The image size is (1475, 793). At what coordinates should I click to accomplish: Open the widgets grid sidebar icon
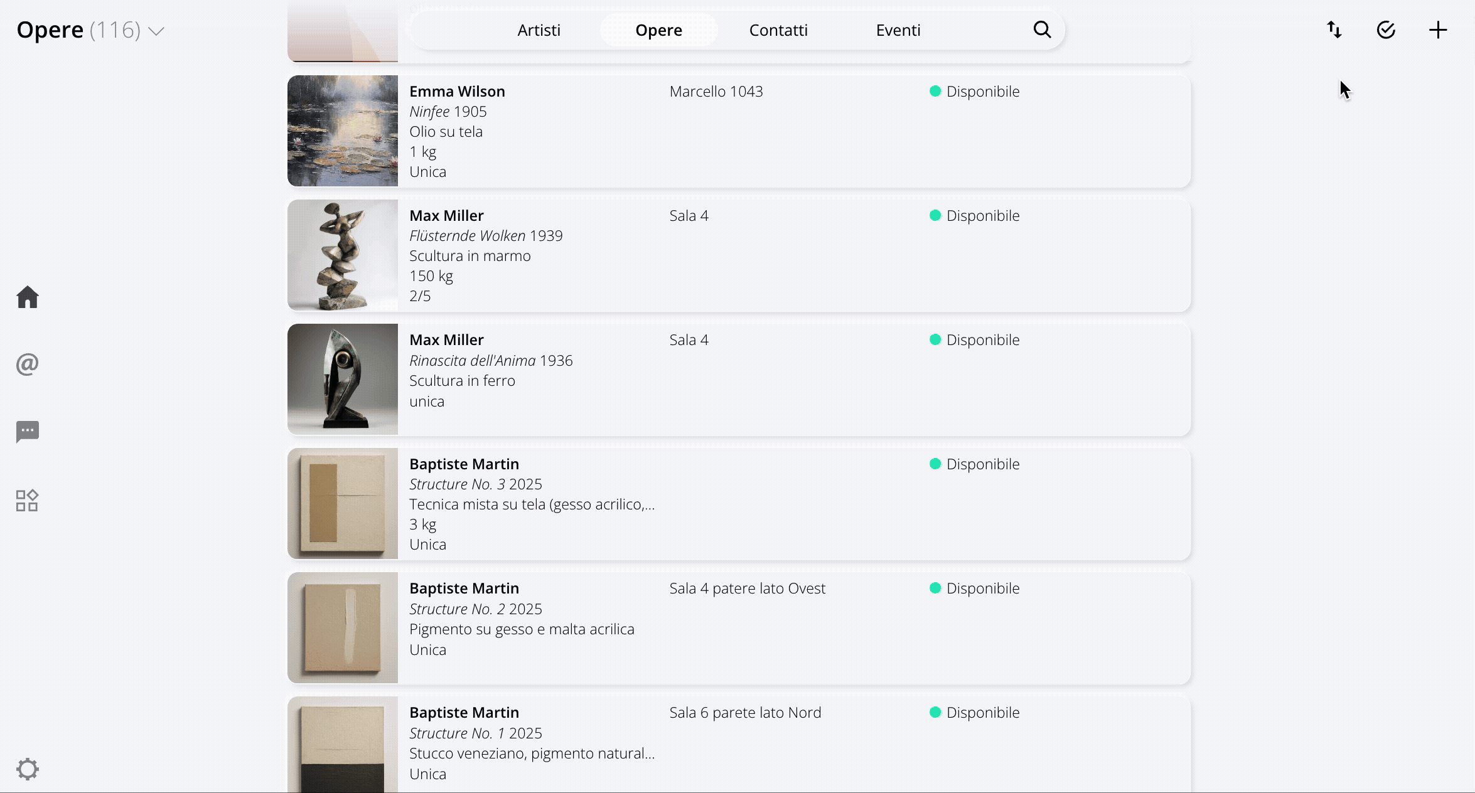coord(28,501)
